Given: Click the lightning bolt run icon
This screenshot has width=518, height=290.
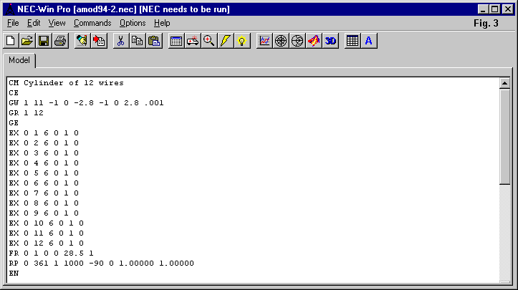Looking at the screenshot, I should pyautogui.click(x=226, y=41).
